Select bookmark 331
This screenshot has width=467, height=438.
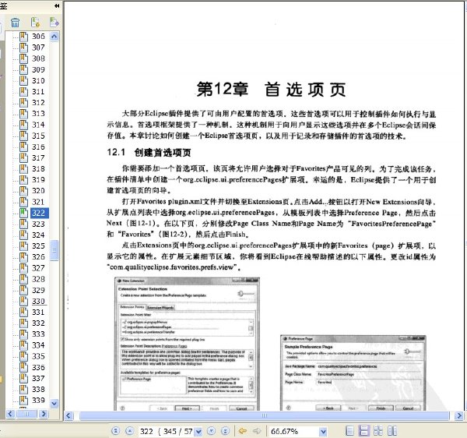click(38, 313)
